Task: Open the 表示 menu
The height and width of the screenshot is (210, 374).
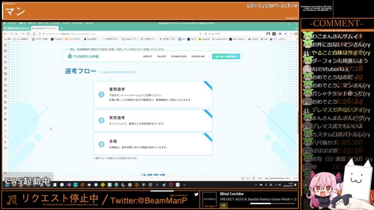Action: point(32,24)
